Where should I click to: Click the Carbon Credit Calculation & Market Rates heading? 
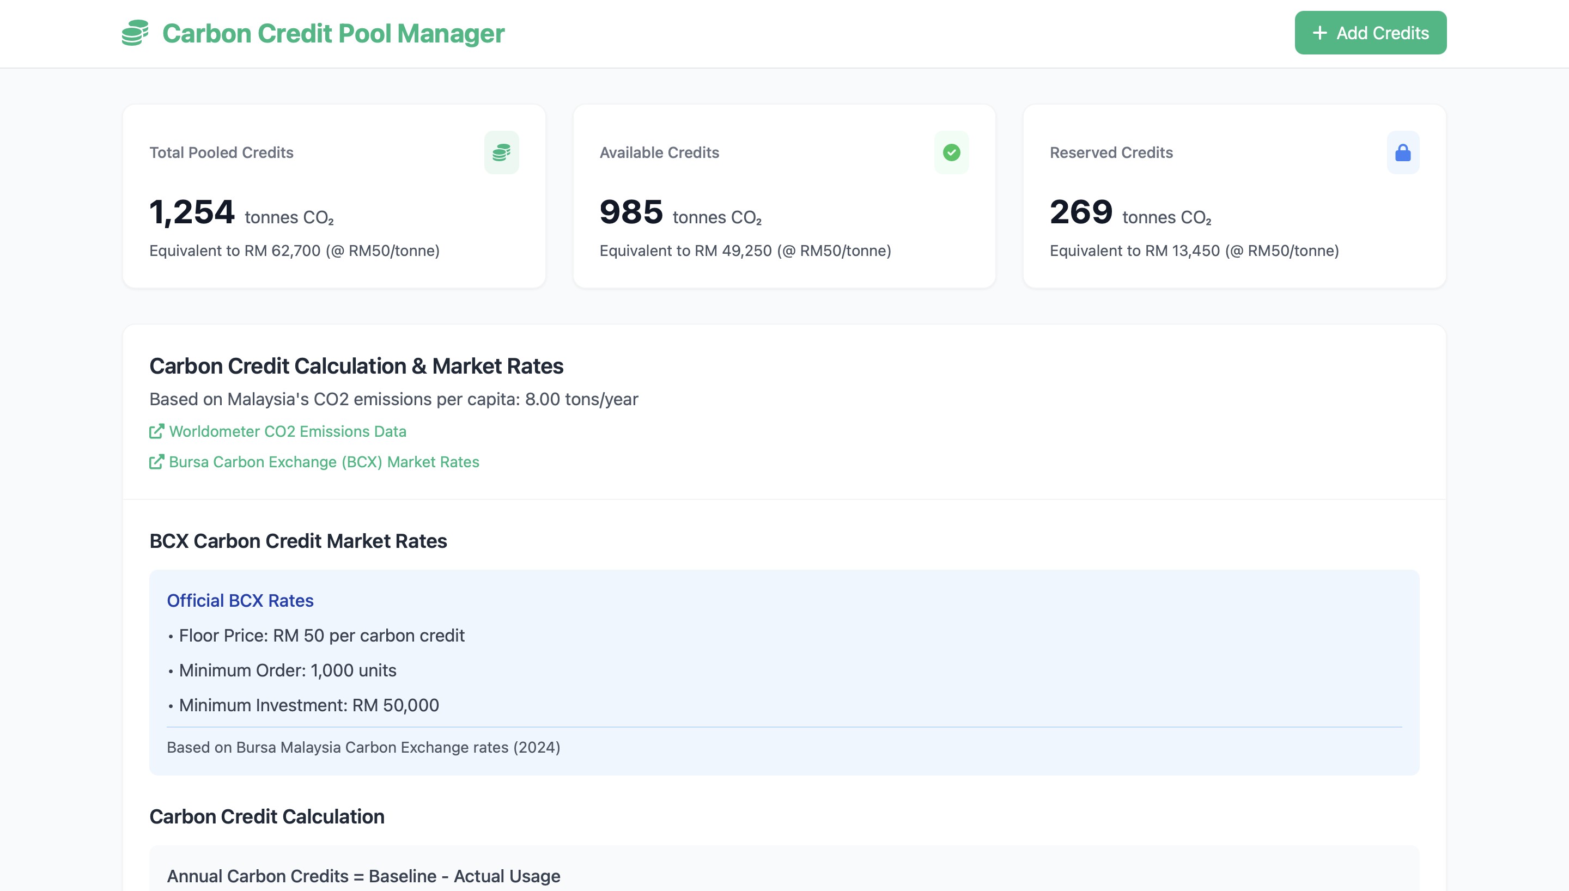[x=356, y=366]
